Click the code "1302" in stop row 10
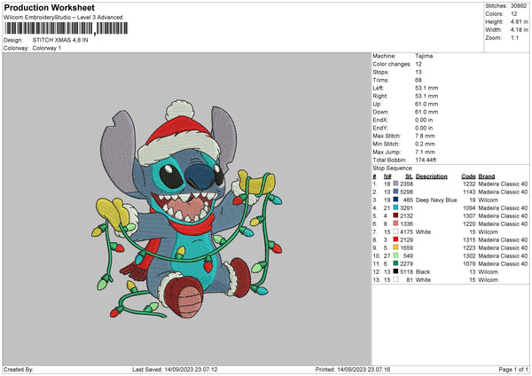 (x=469, y=255)
